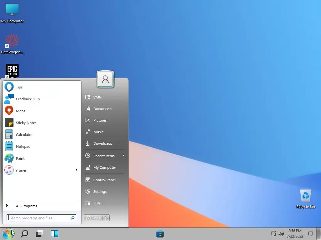The height and width of the screenshot is (240, 321).
Task: Open notification center icon
Action: [311, 234]
